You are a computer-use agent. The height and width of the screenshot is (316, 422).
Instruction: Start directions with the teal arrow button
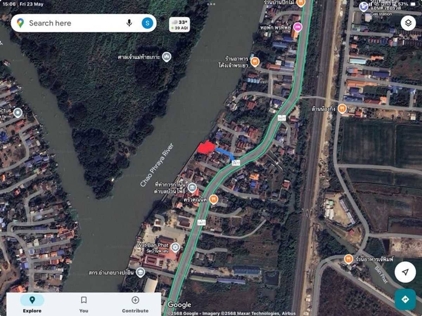405,299
